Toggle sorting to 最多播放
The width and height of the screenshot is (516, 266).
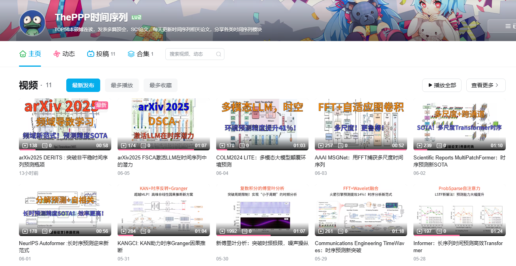click(122, 85)
